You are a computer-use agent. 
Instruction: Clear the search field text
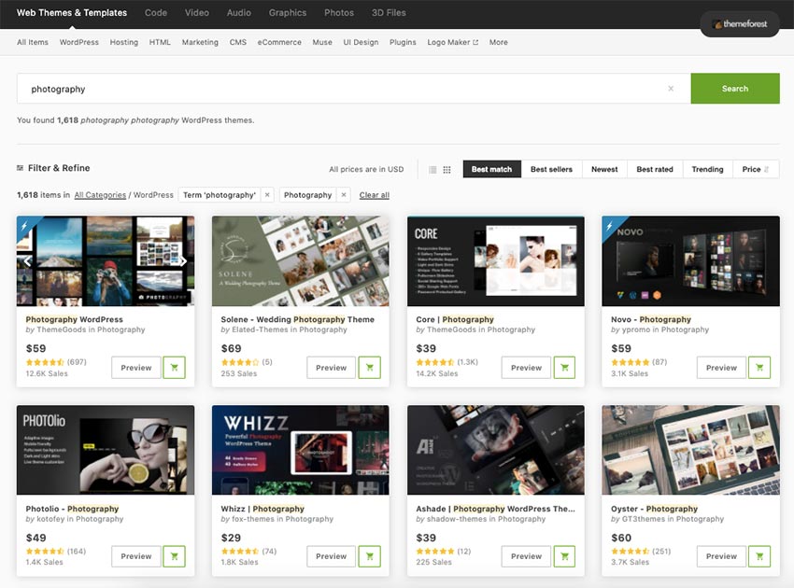click(x=671, y=89)
